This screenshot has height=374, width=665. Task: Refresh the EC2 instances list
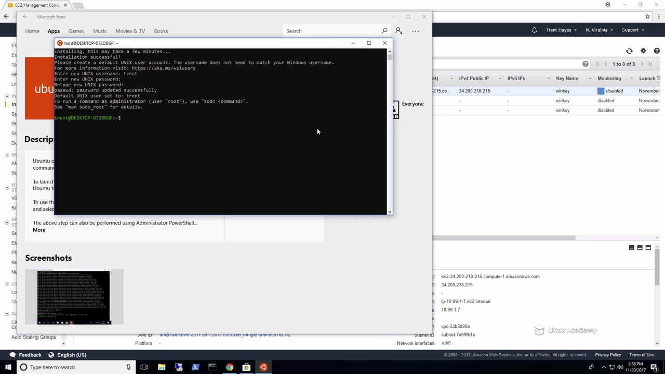click(x=629, y=51)
